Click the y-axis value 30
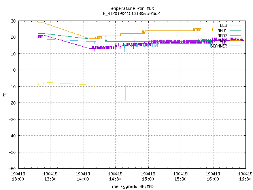The width and height of the screenshot is (253, 190). point(13,21)
